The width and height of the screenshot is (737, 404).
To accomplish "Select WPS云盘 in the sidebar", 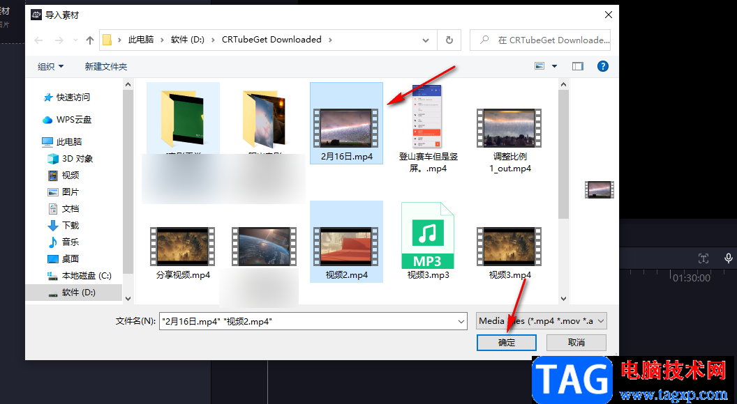I will tap(67, 120).
